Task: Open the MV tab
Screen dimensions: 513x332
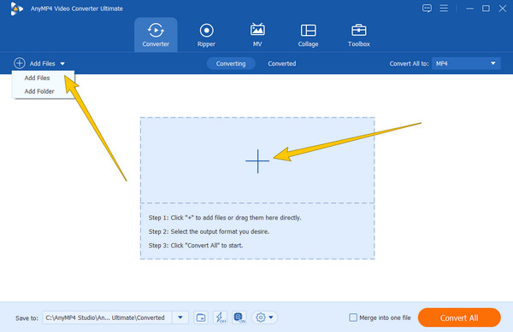Action: 257,35
